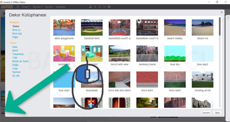
Task: Confirm selection with the Tamam button
Action: point(206,113)
